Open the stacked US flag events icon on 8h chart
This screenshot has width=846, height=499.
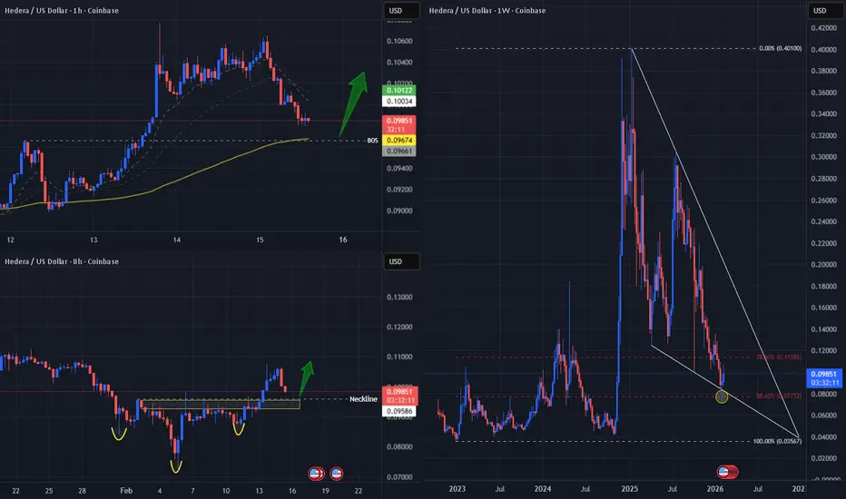[316, 474]
